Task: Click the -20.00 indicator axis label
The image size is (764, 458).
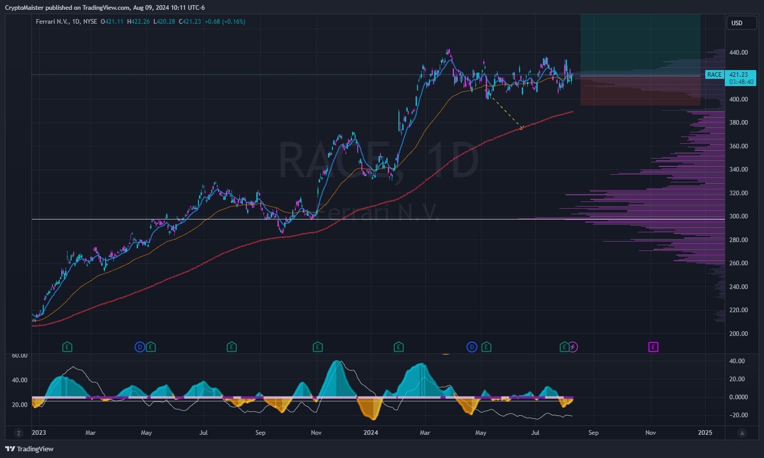Action: (738, 415)
